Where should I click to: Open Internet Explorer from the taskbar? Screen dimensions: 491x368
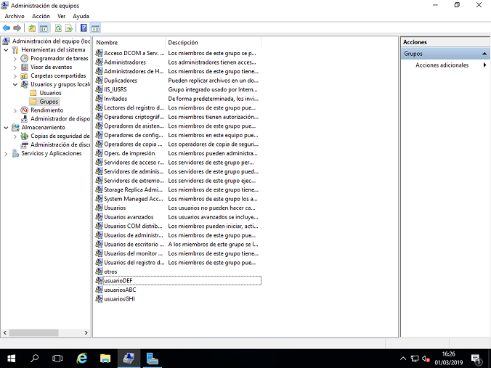point(82,358)
